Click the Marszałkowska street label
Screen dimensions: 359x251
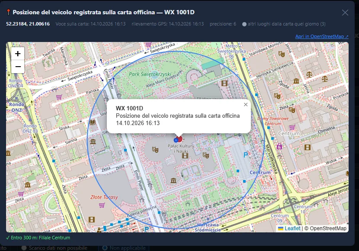point(271,159)
